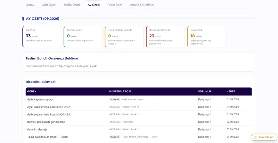Click the GÖREV column header
This screenshot has width=278, height=143.
pos(32,92)
